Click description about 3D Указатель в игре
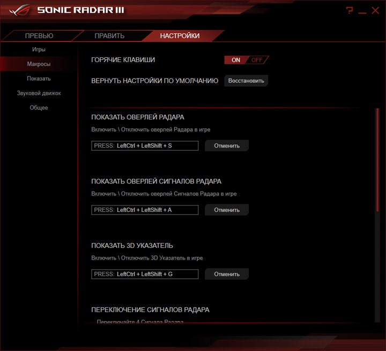 pos(147,258)
